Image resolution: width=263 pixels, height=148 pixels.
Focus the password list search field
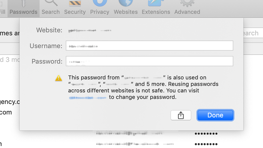click(253, 33)
